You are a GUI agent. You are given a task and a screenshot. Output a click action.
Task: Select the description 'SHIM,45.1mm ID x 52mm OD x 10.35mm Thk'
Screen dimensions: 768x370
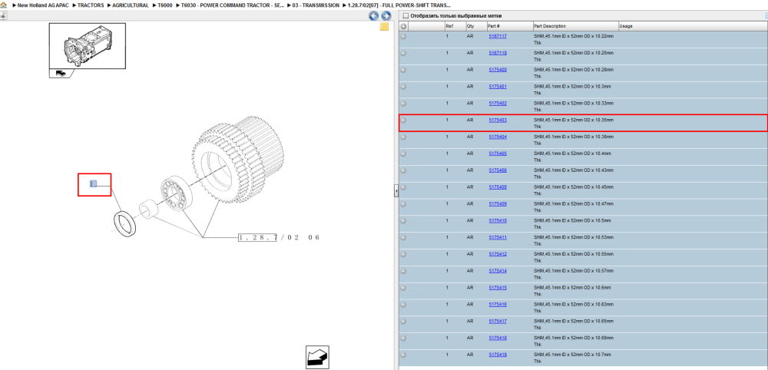click(573, 123)
